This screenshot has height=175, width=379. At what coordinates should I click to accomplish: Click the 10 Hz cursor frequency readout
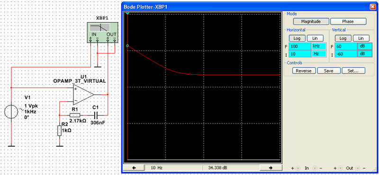point(173,168)
